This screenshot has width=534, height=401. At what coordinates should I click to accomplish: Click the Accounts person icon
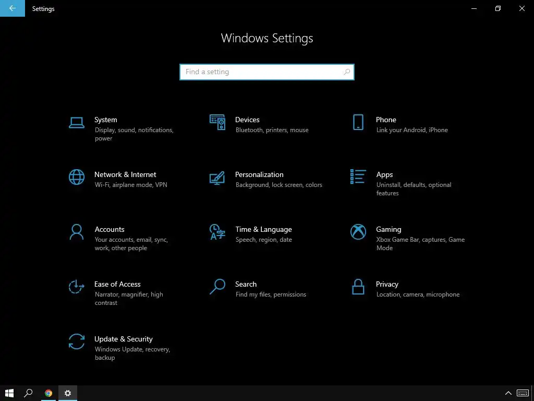pyautogui.click(x=77, y=232)
